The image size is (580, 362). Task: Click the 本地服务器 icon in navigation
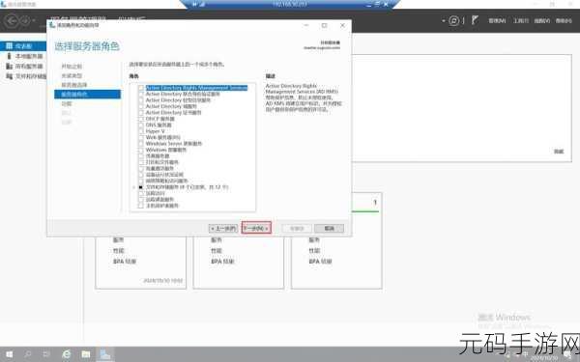pos(10,56)
